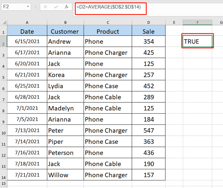Screen dimensions: 223x188
Task: Click the Phone Case cell sold by Piper
Action: point(108,141)
